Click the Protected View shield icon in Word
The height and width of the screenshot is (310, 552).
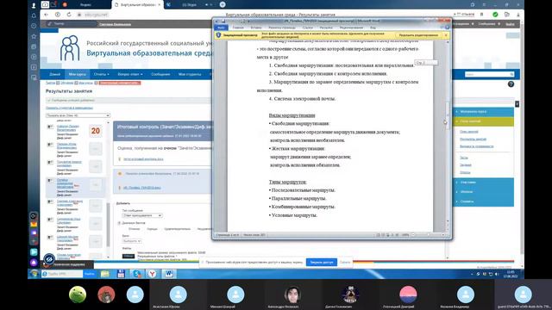tap(218, 35)
